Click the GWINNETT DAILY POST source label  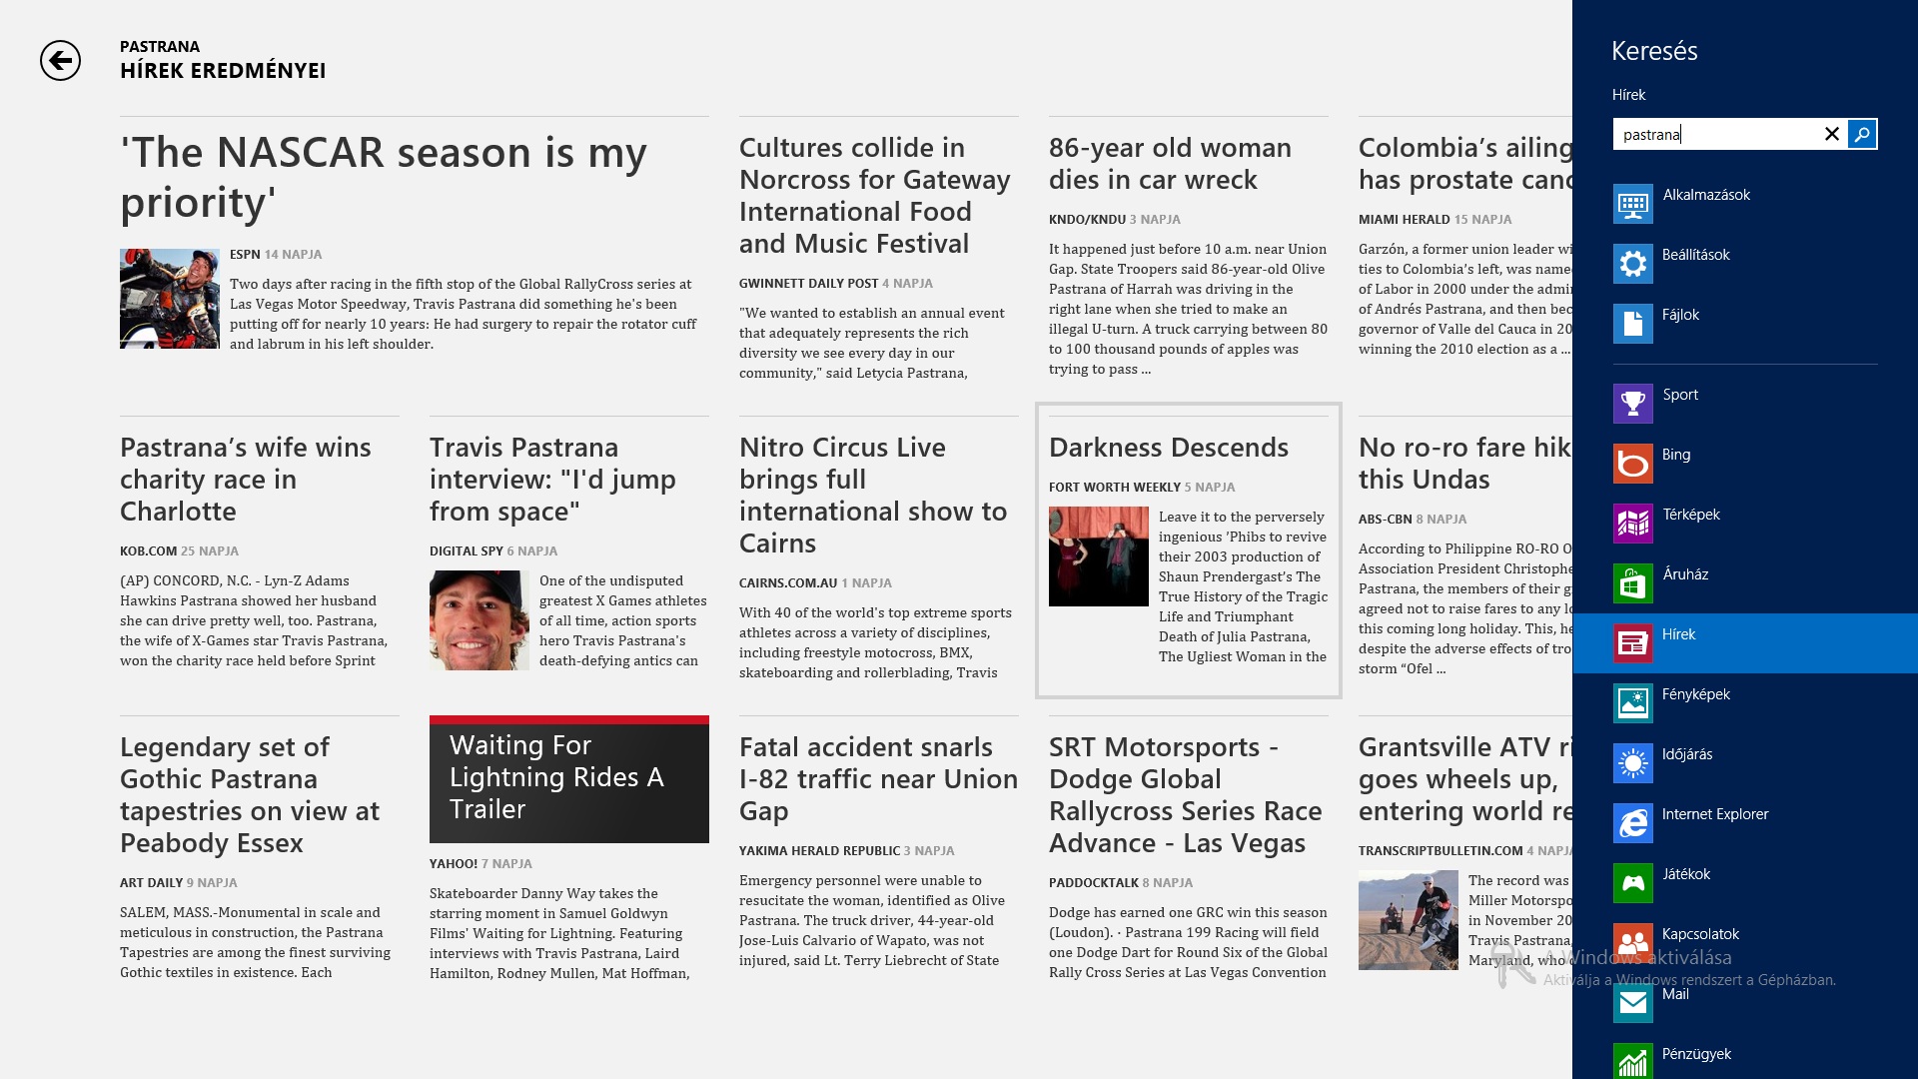pyautogui.click(x=808, y=284)
